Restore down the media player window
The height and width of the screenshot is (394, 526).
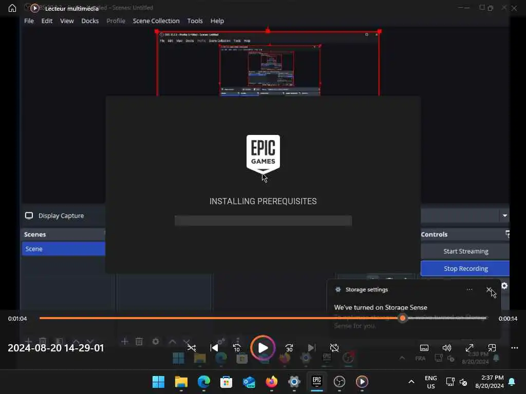490,8
